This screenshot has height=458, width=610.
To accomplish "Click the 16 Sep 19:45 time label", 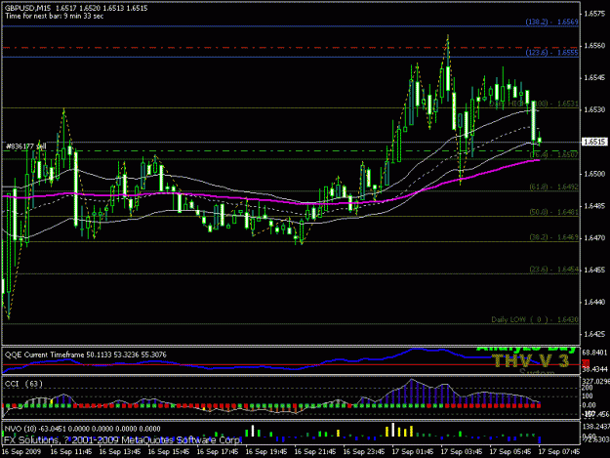I will [266, 452].
